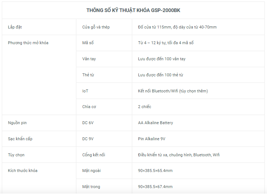The image size is (267, 195).
Task: Select the "Cửa gỗ và thép" cell
Action: (x=96, y=27)
